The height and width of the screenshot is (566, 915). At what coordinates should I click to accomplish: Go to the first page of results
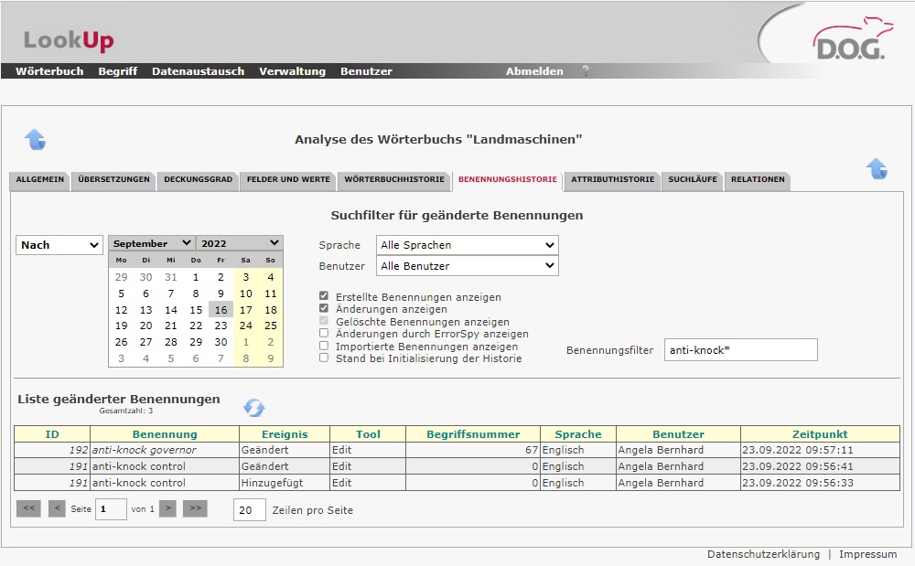pos(28,509)
